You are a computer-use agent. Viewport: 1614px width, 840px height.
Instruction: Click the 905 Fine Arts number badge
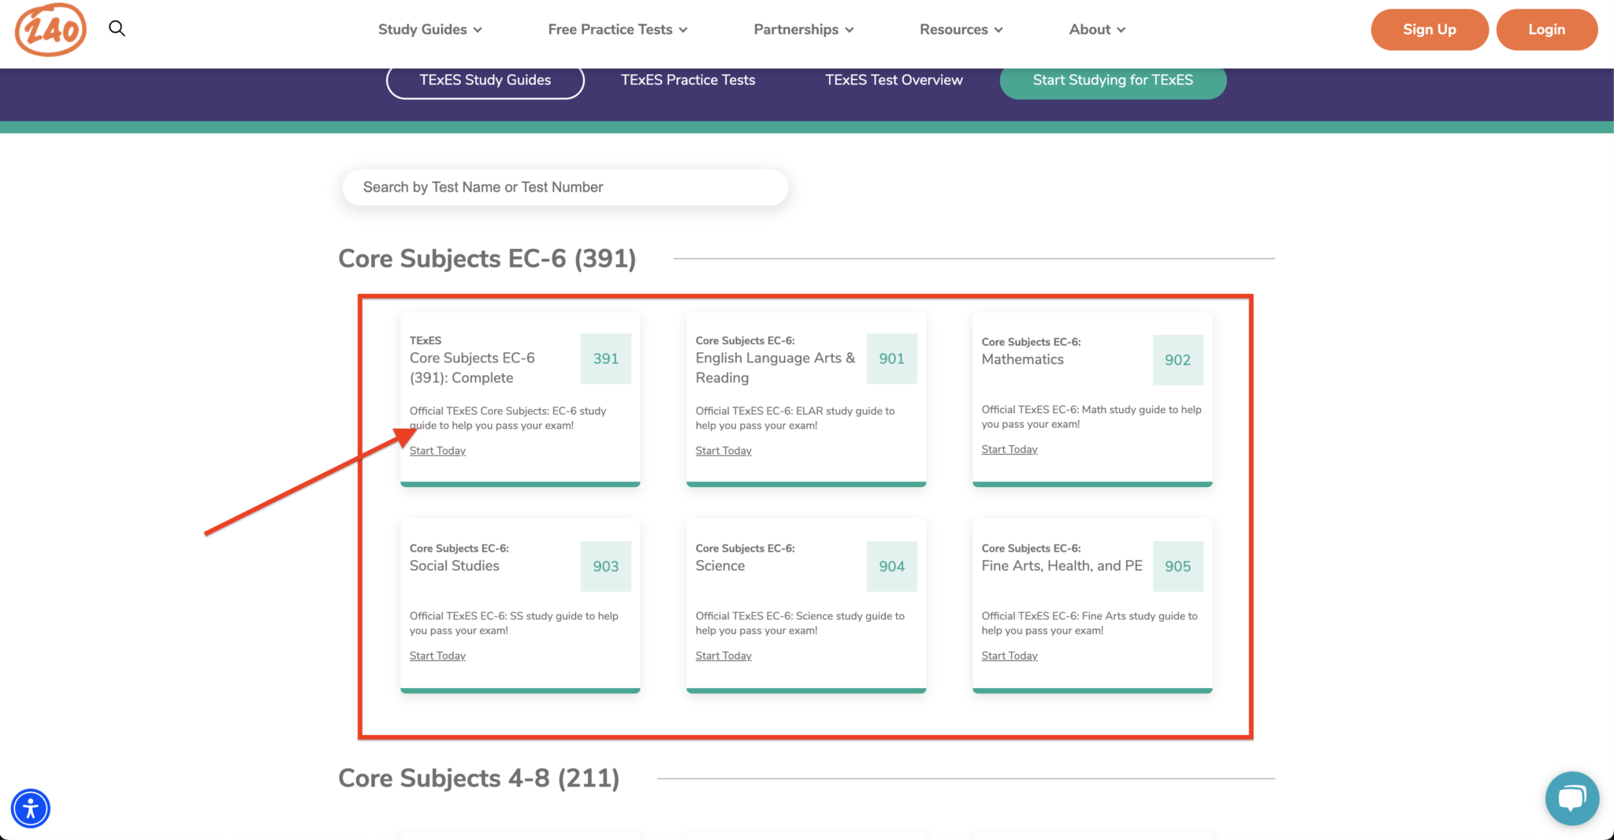click(1177, 567)
